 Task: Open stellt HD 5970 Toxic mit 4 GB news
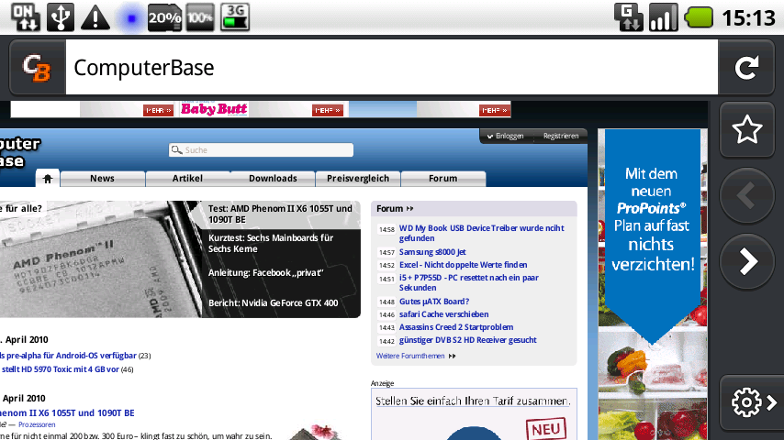[60, 369]
